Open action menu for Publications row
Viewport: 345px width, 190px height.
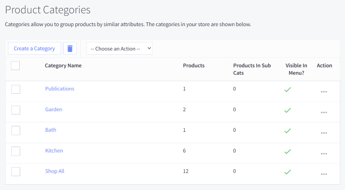[324, 92]
